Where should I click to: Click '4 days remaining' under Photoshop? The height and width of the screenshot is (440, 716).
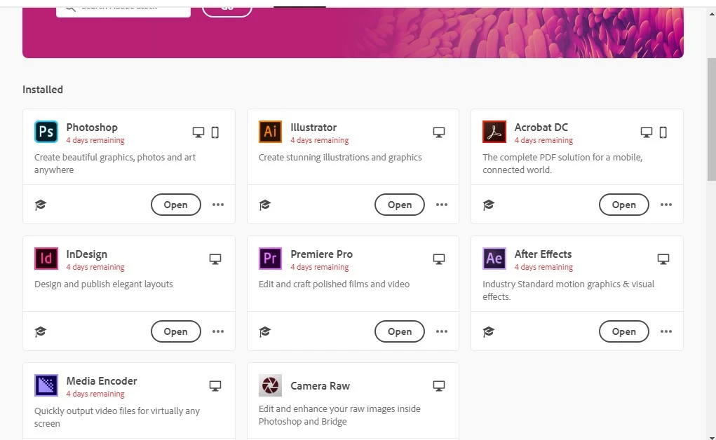[x=95, y=140]
